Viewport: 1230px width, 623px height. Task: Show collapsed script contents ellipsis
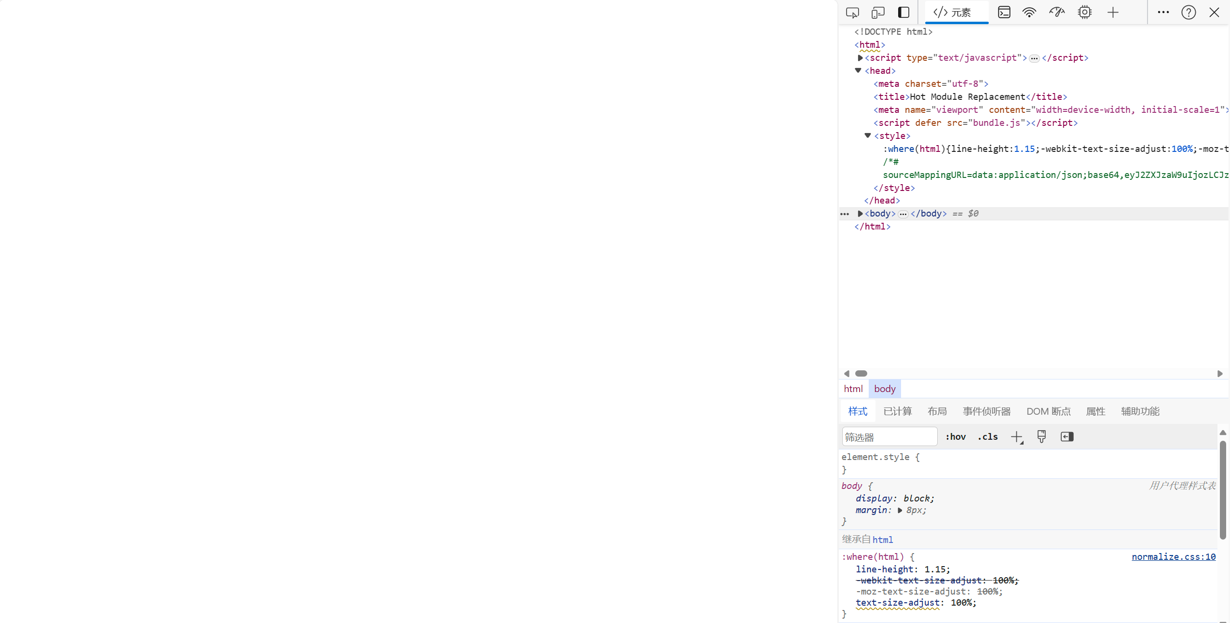[1034, 58]
